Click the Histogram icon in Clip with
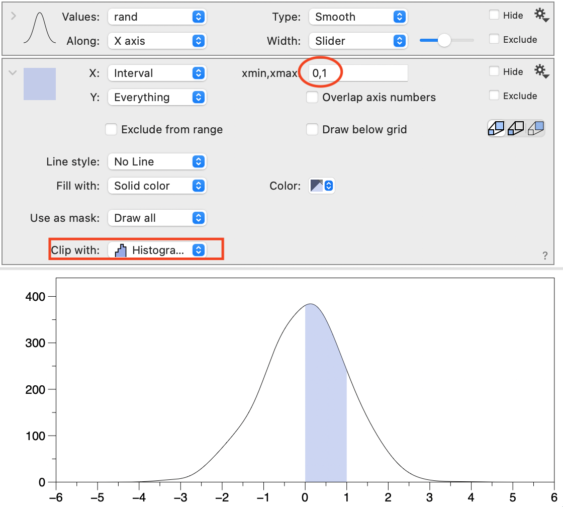The width and height of the screenshot is (563, 507). (x=120, y=250)
